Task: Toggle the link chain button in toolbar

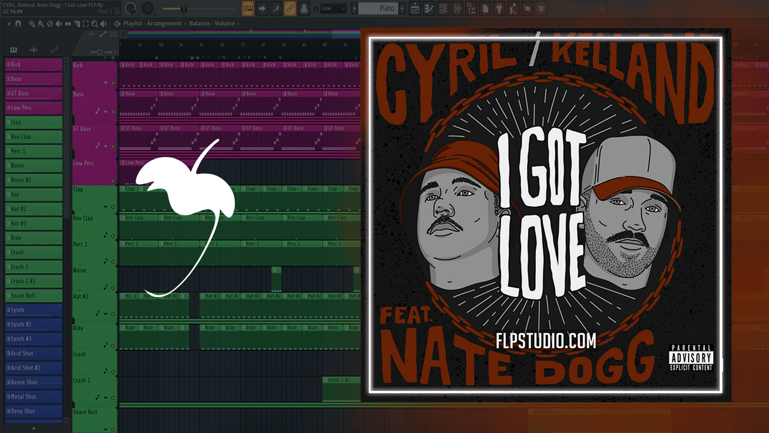Action: [x=290, y=8]
